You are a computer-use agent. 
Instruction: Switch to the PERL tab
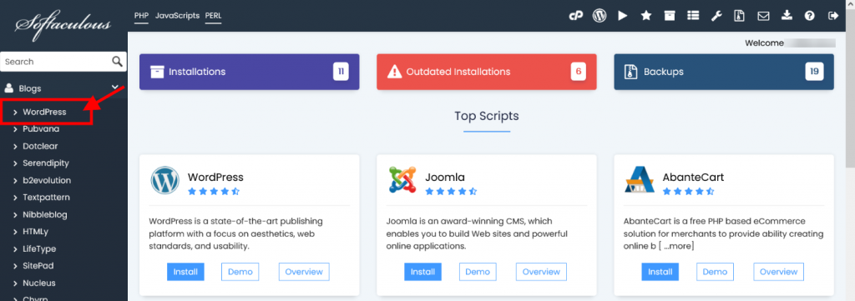(x=213, y=16)
